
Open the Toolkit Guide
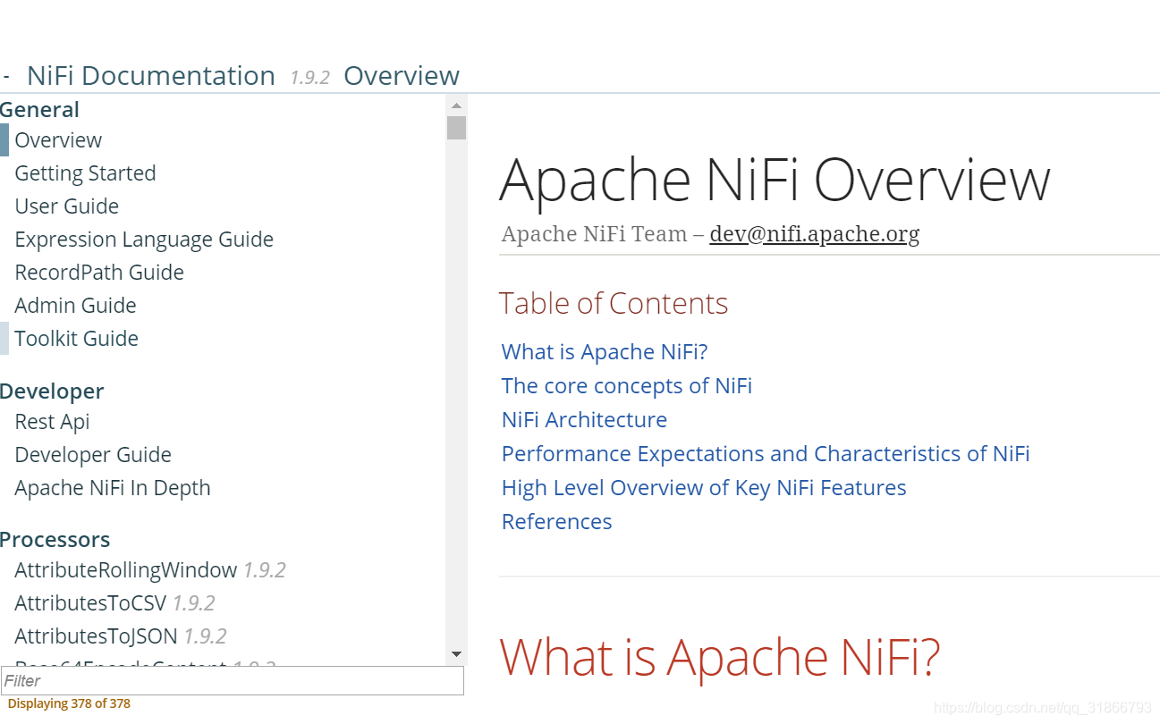(76, 339)
